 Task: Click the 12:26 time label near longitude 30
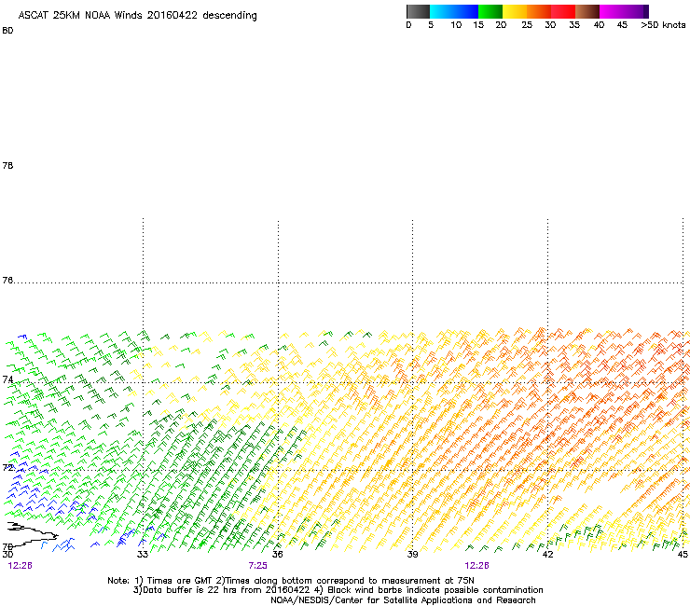tap(21, 566)
